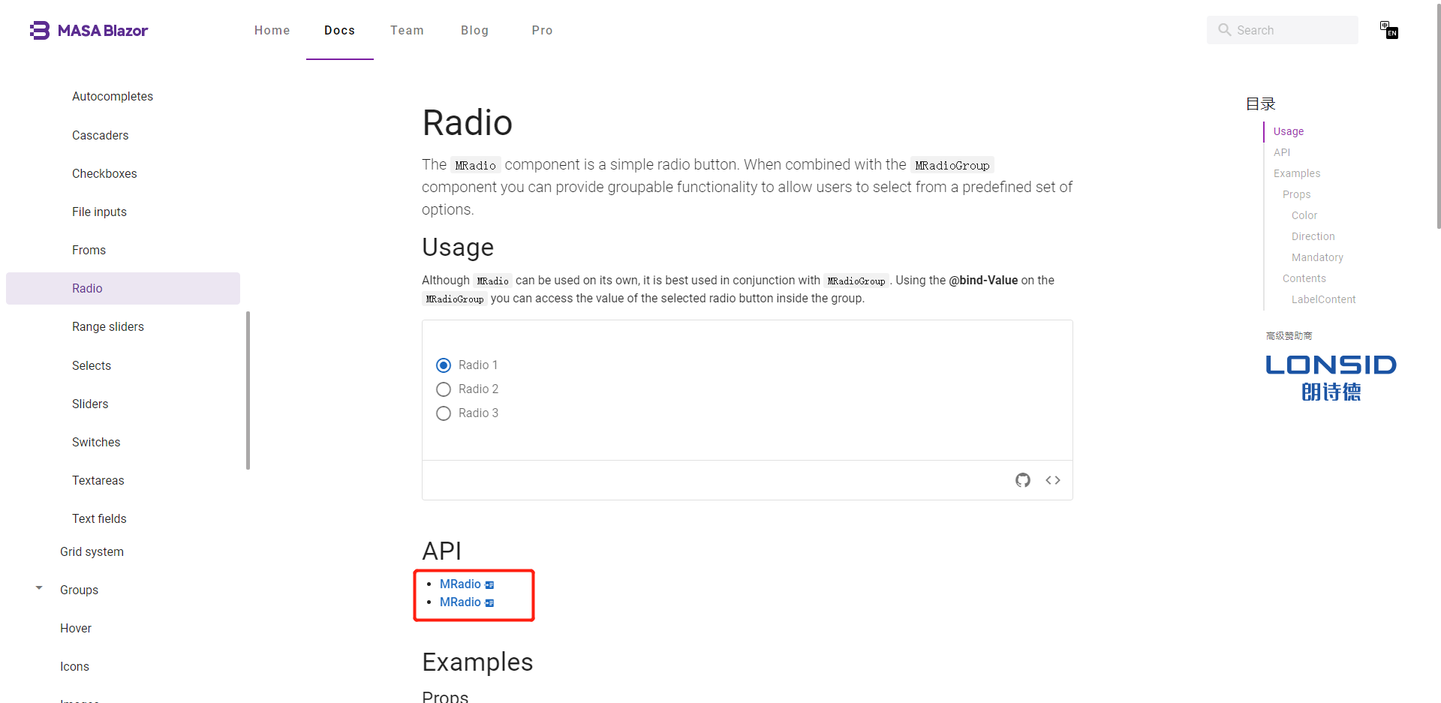Select the Radio 2 option

pos(444,389)
